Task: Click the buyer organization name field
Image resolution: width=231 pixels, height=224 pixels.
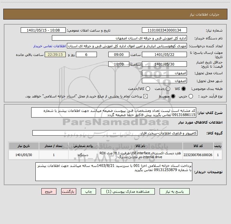Action: click(119, 38)
